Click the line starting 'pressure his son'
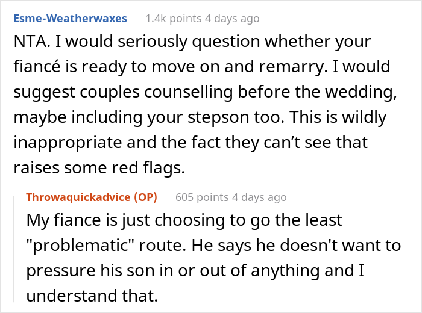Screen dimensions: 422x313 (x=195, y=270)
